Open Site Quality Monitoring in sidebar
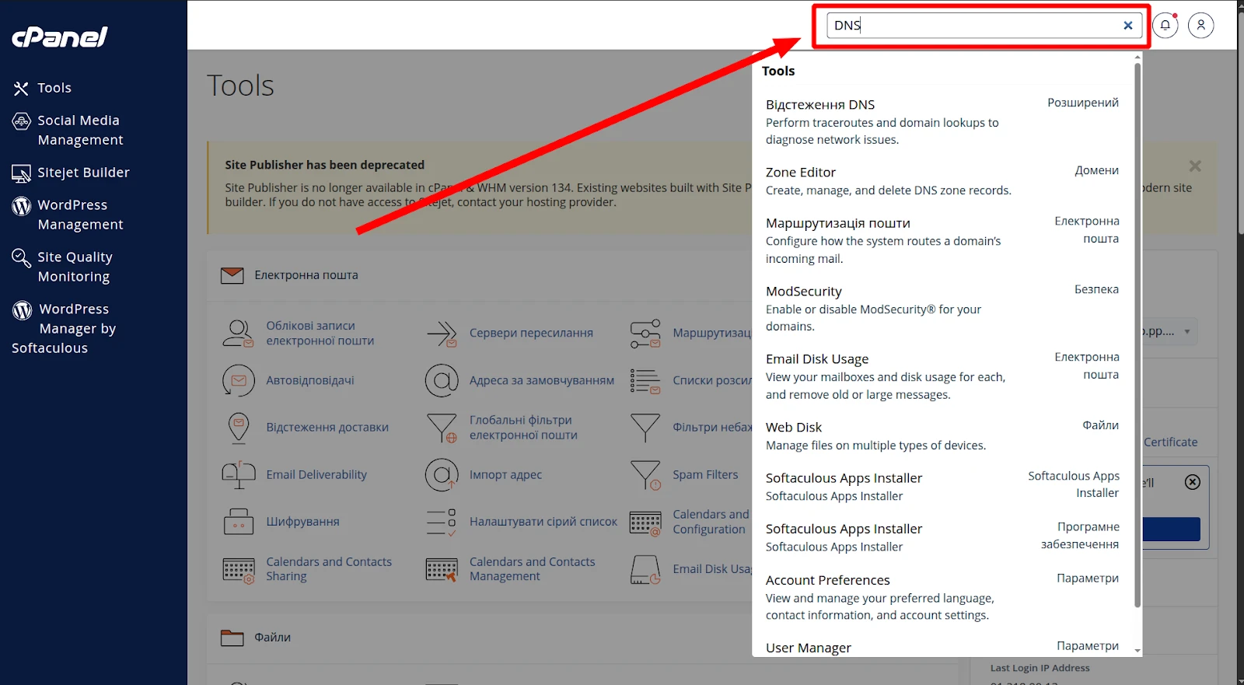 click(75, 267)
